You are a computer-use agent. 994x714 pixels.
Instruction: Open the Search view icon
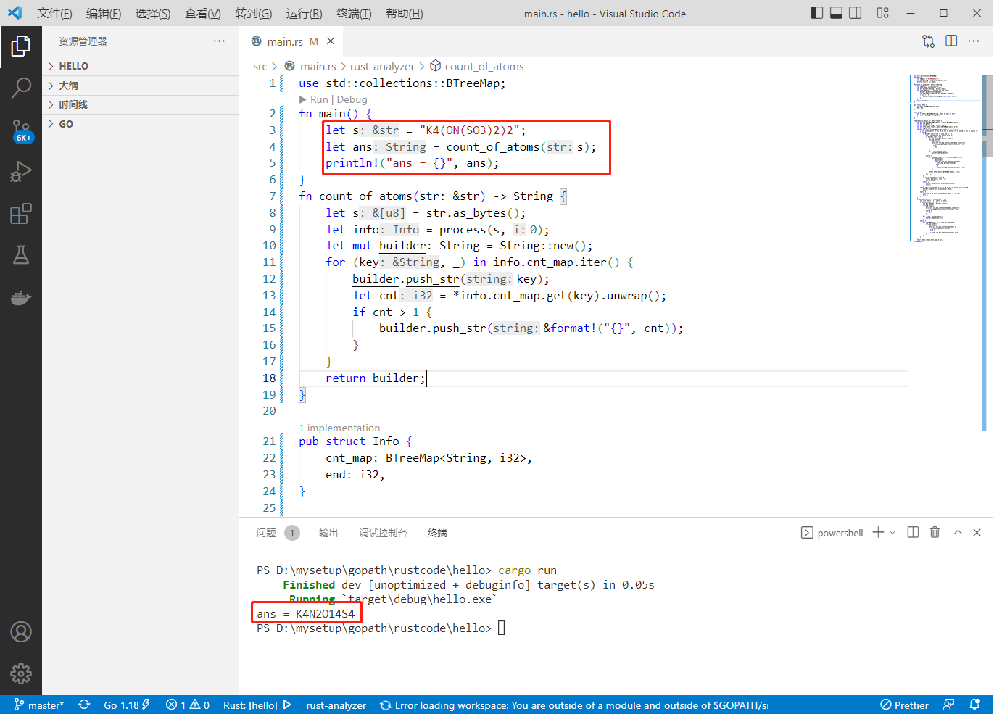click(21, 88)
